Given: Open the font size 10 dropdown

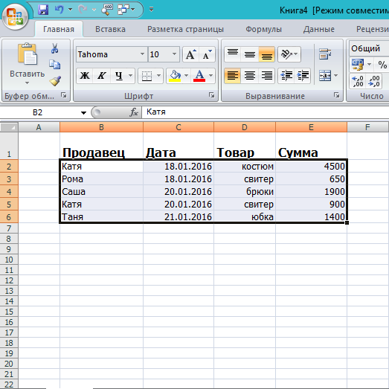Looking at the screenshot, I should click(174, 54).
